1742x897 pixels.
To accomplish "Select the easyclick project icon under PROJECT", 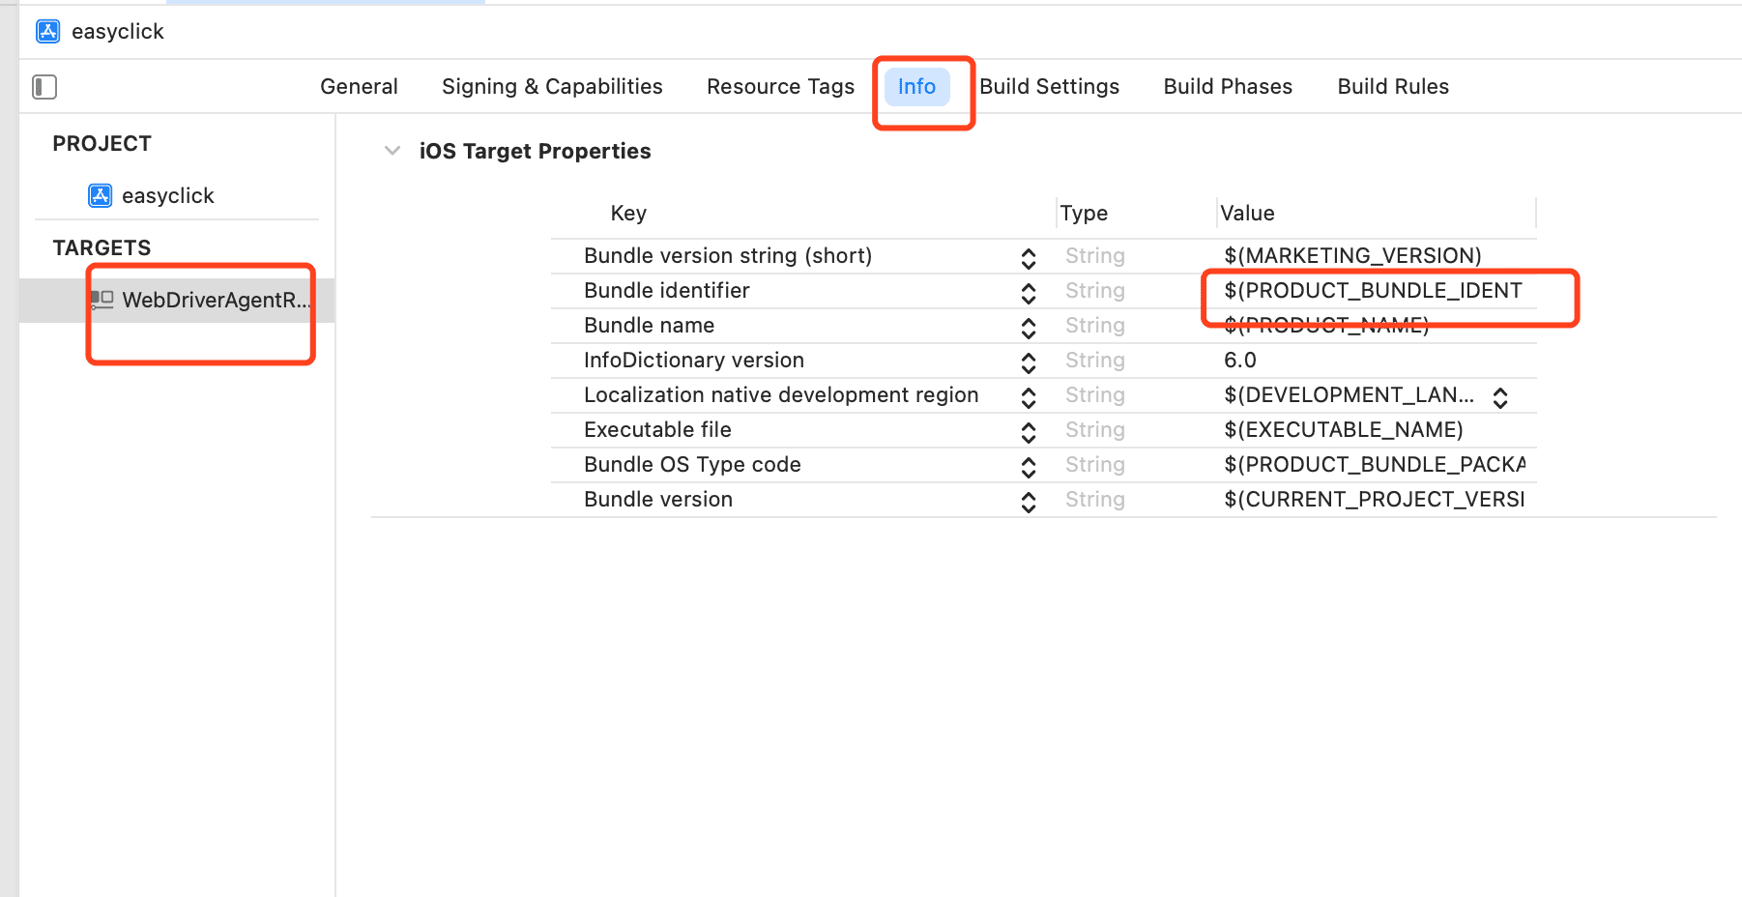I will [x=100, y=195].
